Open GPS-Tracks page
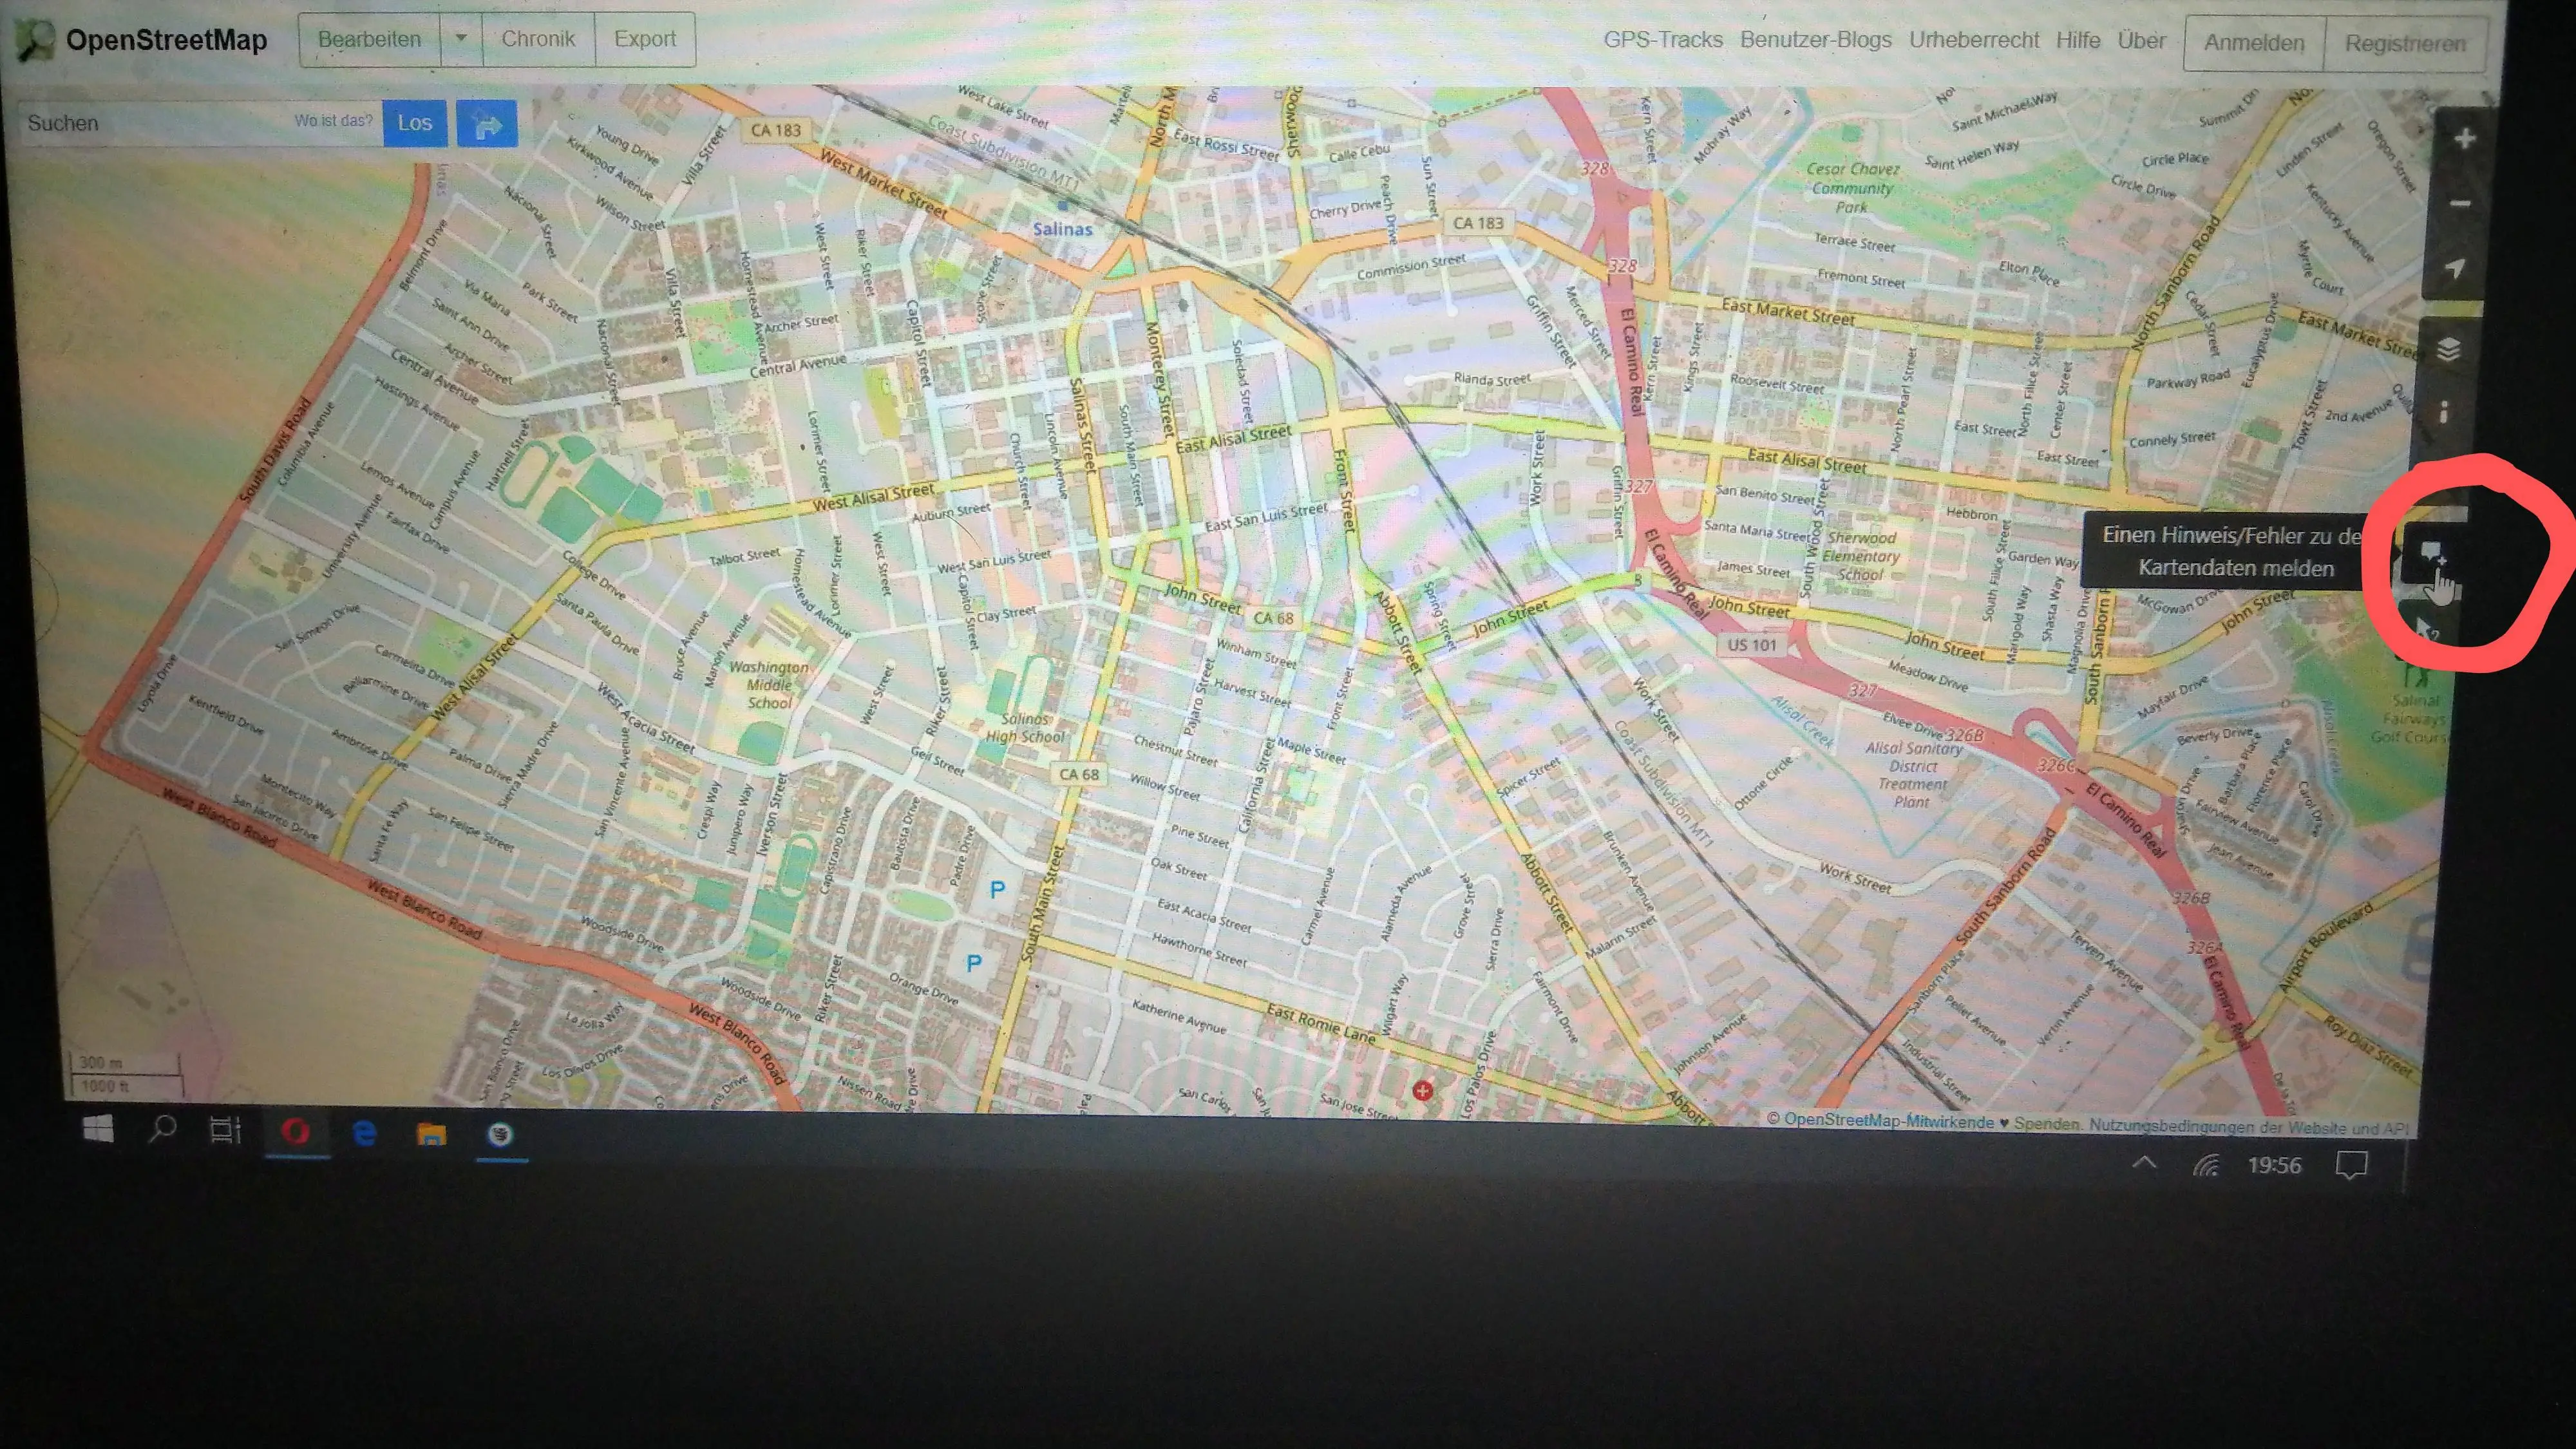Image resolution: width=2576 pixels, height=1449 pixels. click(x=1663, y=40)
